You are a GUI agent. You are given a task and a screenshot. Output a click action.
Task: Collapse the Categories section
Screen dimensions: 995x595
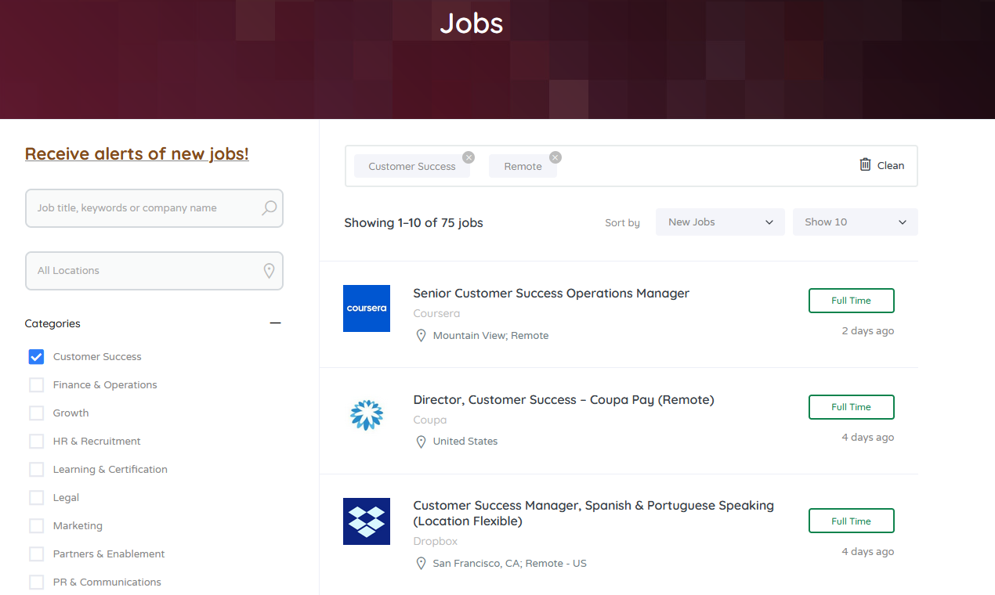pos(274,323)
